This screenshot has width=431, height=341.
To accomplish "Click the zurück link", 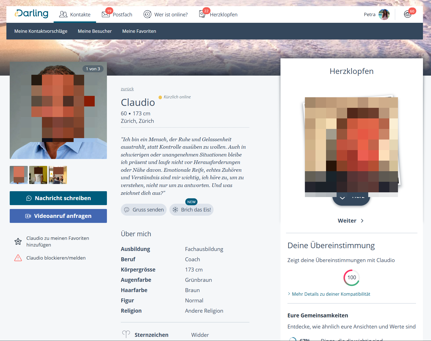I will click(x=127, y=89).
